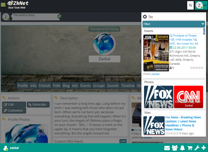
Task: Click the Zazkal globe profile avatar
Action: click(105, 44)
